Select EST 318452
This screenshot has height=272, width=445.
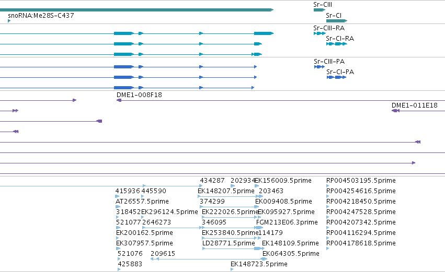[x=128, y=212]
